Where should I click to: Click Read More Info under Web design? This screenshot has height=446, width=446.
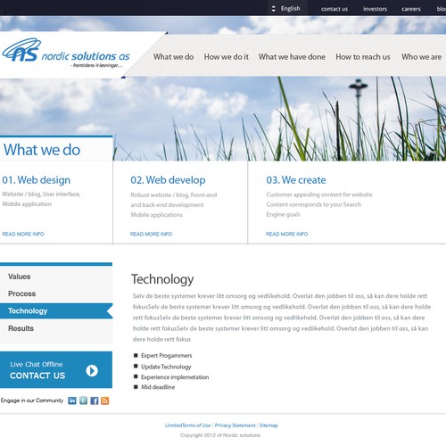click(x=23, y=234)
